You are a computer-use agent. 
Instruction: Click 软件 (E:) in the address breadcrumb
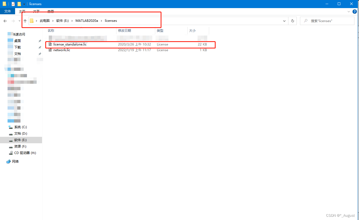coord(63,21)
